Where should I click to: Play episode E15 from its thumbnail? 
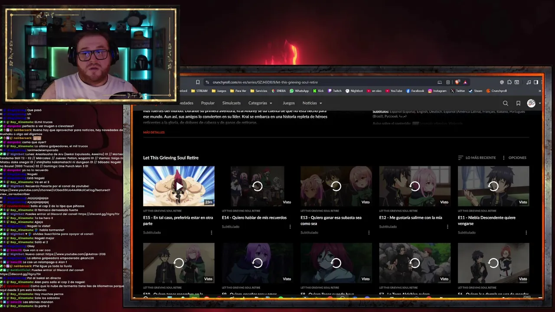pyautogui.click(x=179, y=186)
